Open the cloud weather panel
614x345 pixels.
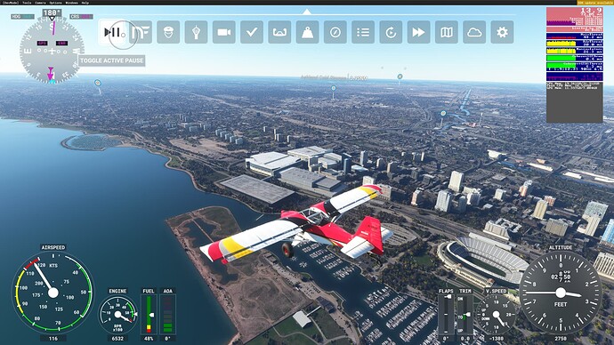click(x=474, y=32)
